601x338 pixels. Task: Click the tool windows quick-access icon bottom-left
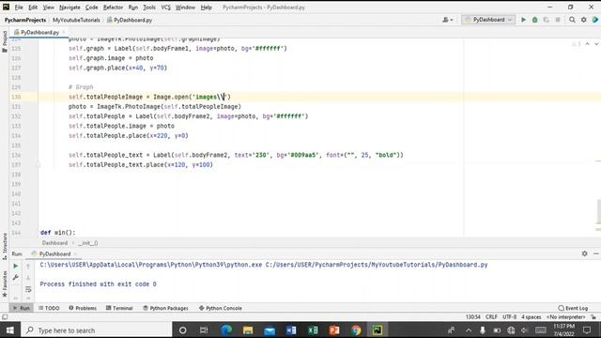[x=5, y=317]
